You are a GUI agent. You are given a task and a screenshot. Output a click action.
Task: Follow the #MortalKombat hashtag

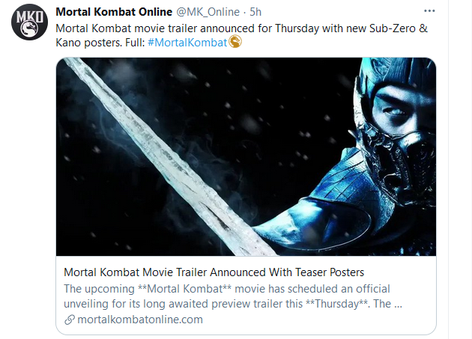click(x=187, y=42)
